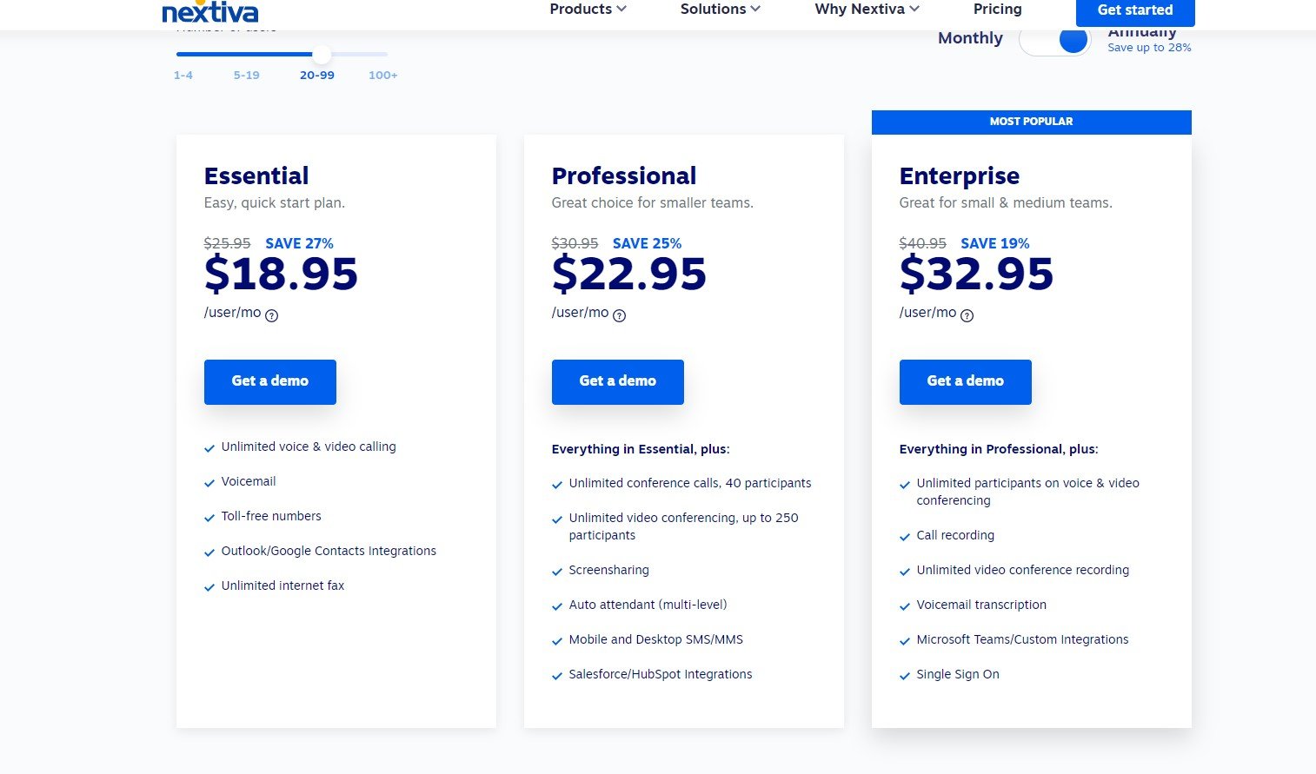Click the MOST POPULAR banner
The image size is (1316, 774).
pyautogui.click(x=1031, y=122)
